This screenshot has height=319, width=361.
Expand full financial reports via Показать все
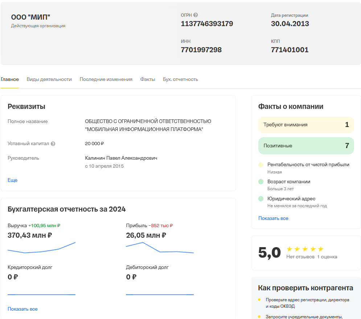point(23,308)
